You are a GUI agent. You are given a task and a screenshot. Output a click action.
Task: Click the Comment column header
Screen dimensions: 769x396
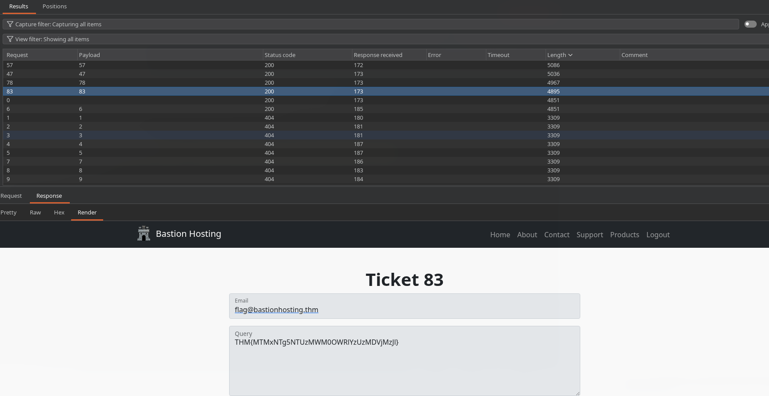tap(694, 55)
